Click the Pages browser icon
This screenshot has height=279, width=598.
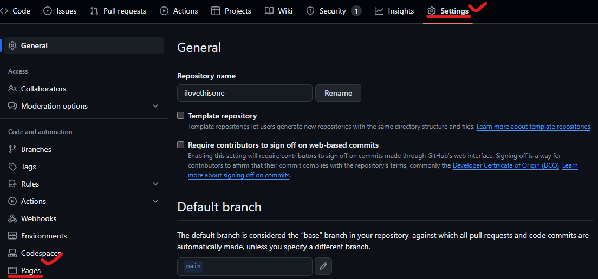pos(12,271)
